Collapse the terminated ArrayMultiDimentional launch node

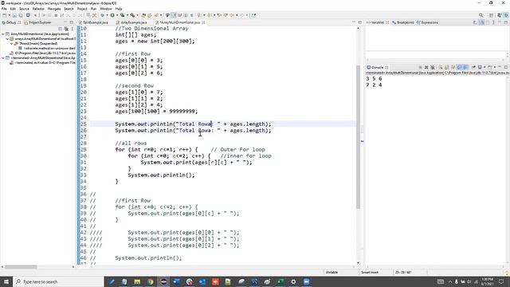pos(3,58)
